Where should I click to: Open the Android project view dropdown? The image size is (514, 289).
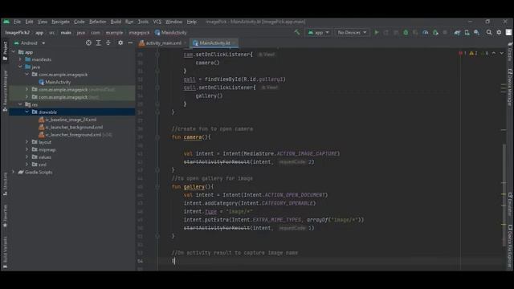click(30, 43)
